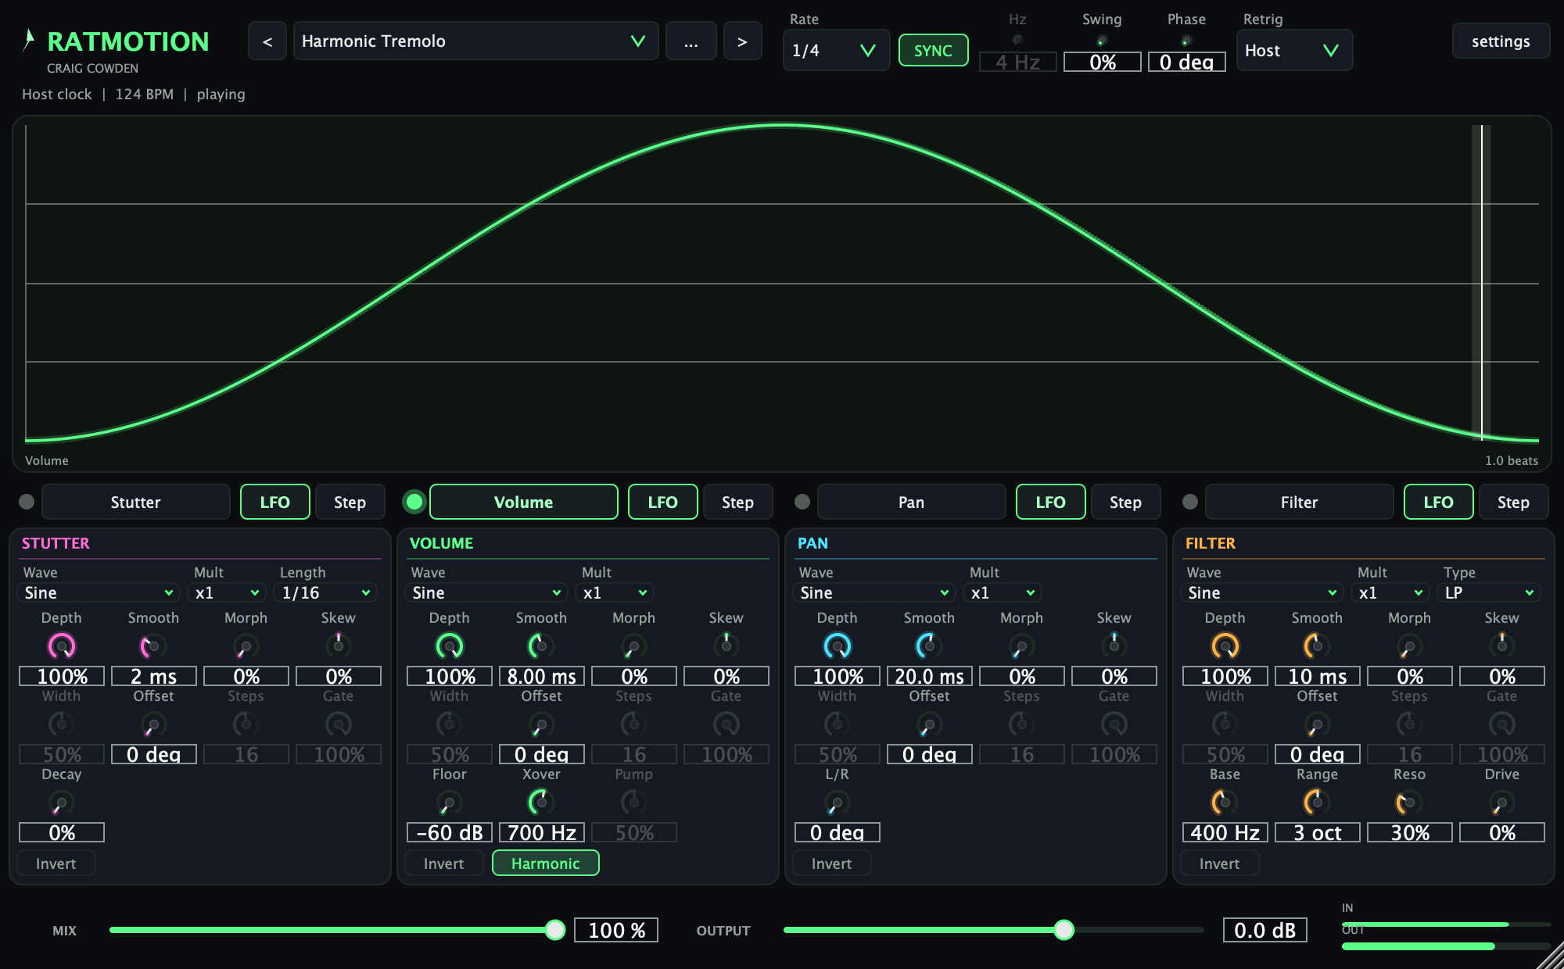1564x969 pixels.
Task: Open the Filter Wave Sine dropdown
Action: pyautogui.click(x=1262, y=593)
